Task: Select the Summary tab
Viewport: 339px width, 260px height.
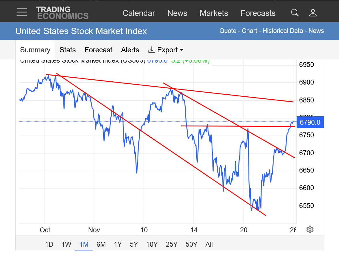Action: pos(35,50)
